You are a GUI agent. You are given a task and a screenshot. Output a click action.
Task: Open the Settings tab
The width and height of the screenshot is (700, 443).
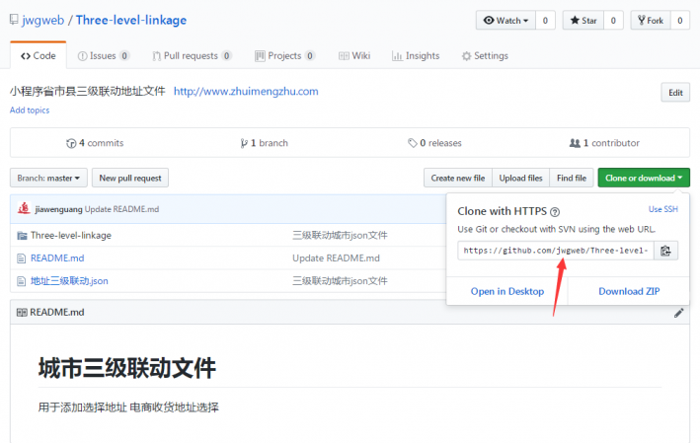[x=485, y=56]
